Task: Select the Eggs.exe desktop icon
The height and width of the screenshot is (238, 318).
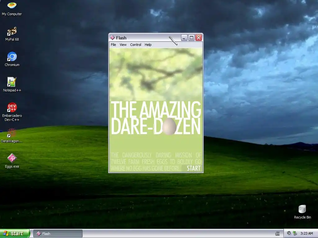Action: click(x=12, y=161)
